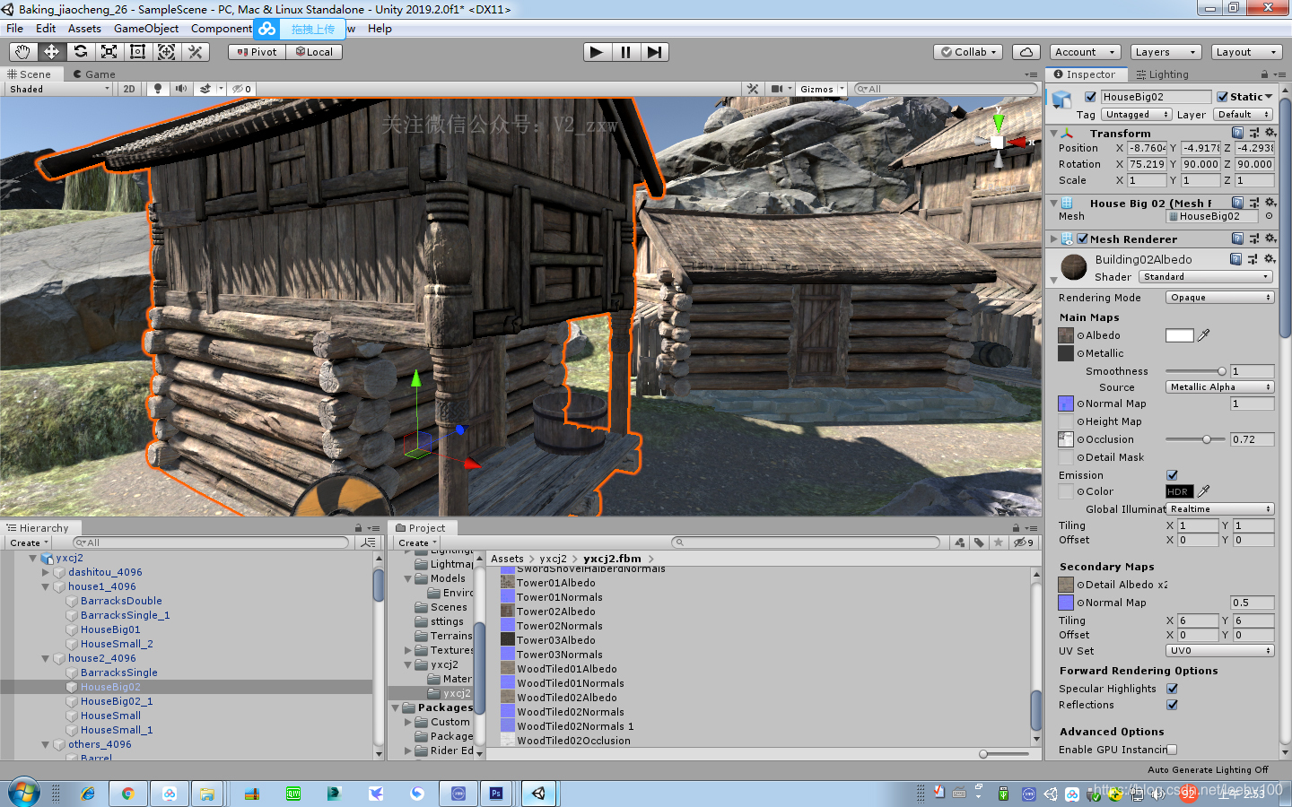Toggle 2D scene view mode
The image size is (1292, 807).
point(129,89)
